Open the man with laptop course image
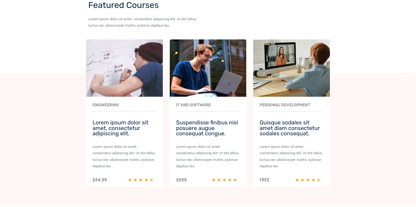 tap(208, 68)
